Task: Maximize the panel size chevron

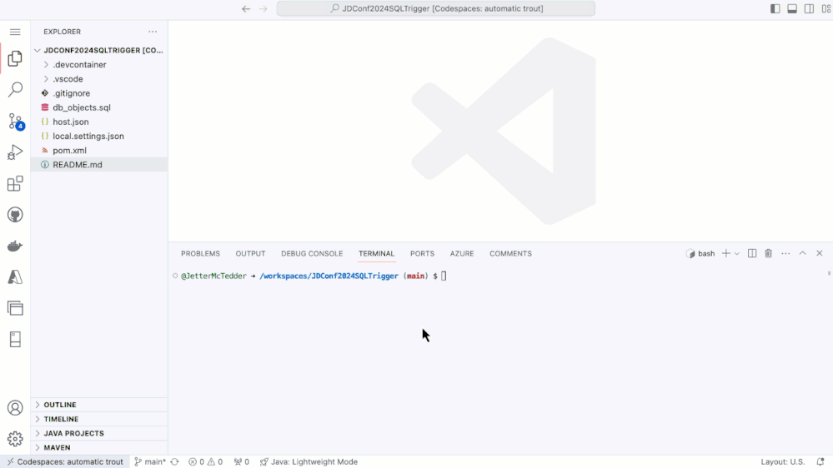Action: click(803, 253)
